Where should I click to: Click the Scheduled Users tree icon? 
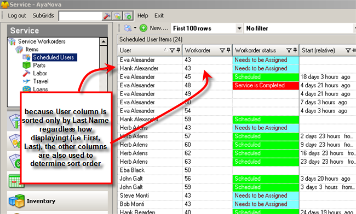27,57
